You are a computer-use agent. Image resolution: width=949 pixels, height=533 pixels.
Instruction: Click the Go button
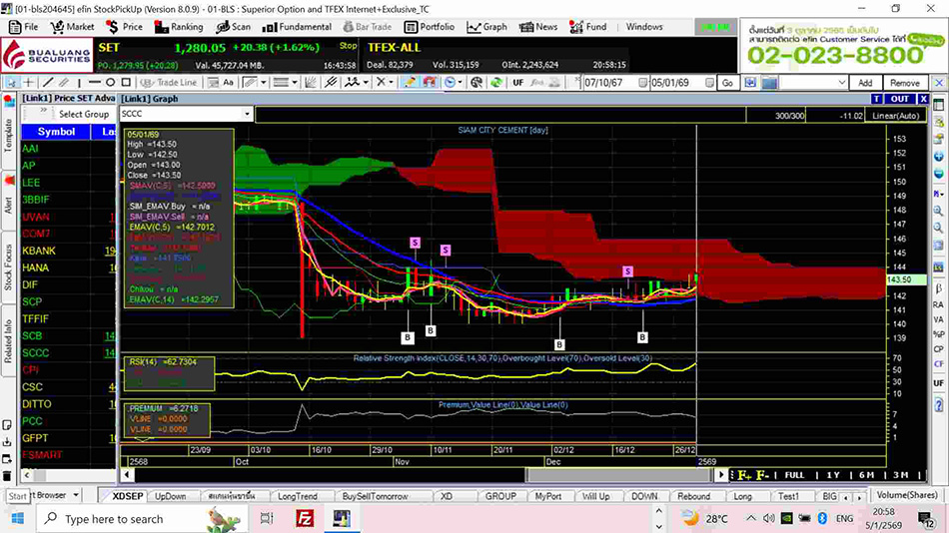[x=726, y=83]
